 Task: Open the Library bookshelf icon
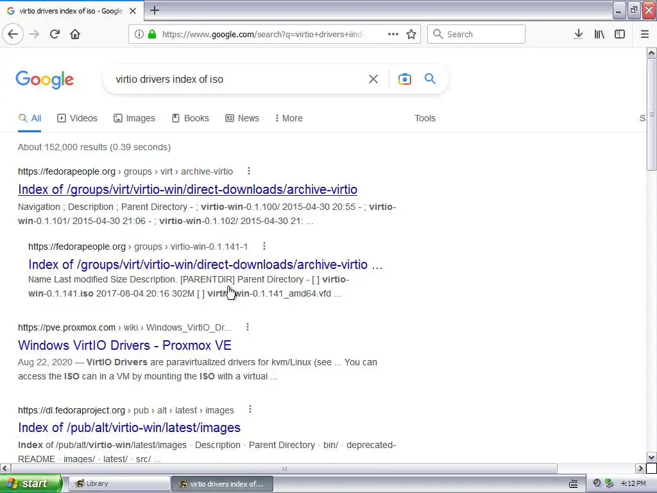[x=599, y=34]
